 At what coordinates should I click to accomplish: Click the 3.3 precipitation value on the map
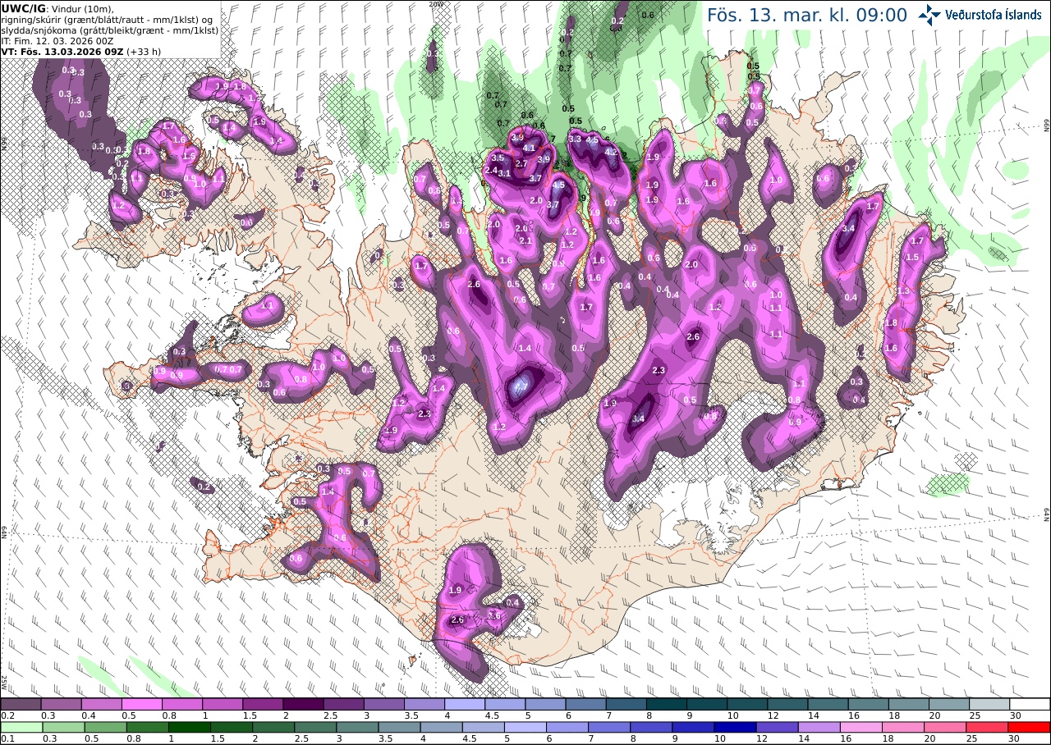[575, 139]
